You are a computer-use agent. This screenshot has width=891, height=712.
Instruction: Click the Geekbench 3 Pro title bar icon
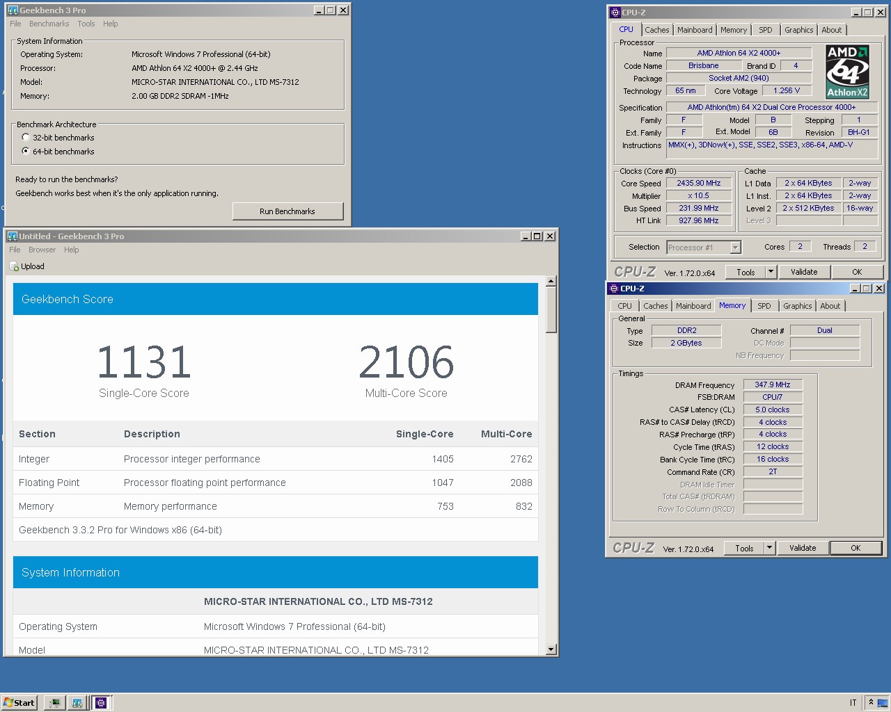coord(13,10)
